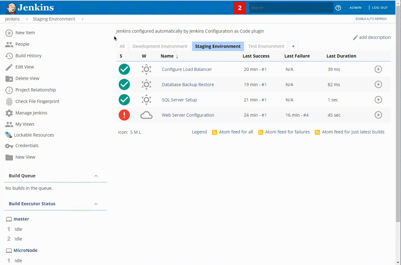
Task: Click RSS icon for Atom feed for failures
Action: pyautogui.click(x=261, y=132)
